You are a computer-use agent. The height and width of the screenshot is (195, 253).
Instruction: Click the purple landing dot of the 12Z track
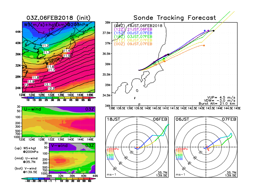[x=208, y=31]
